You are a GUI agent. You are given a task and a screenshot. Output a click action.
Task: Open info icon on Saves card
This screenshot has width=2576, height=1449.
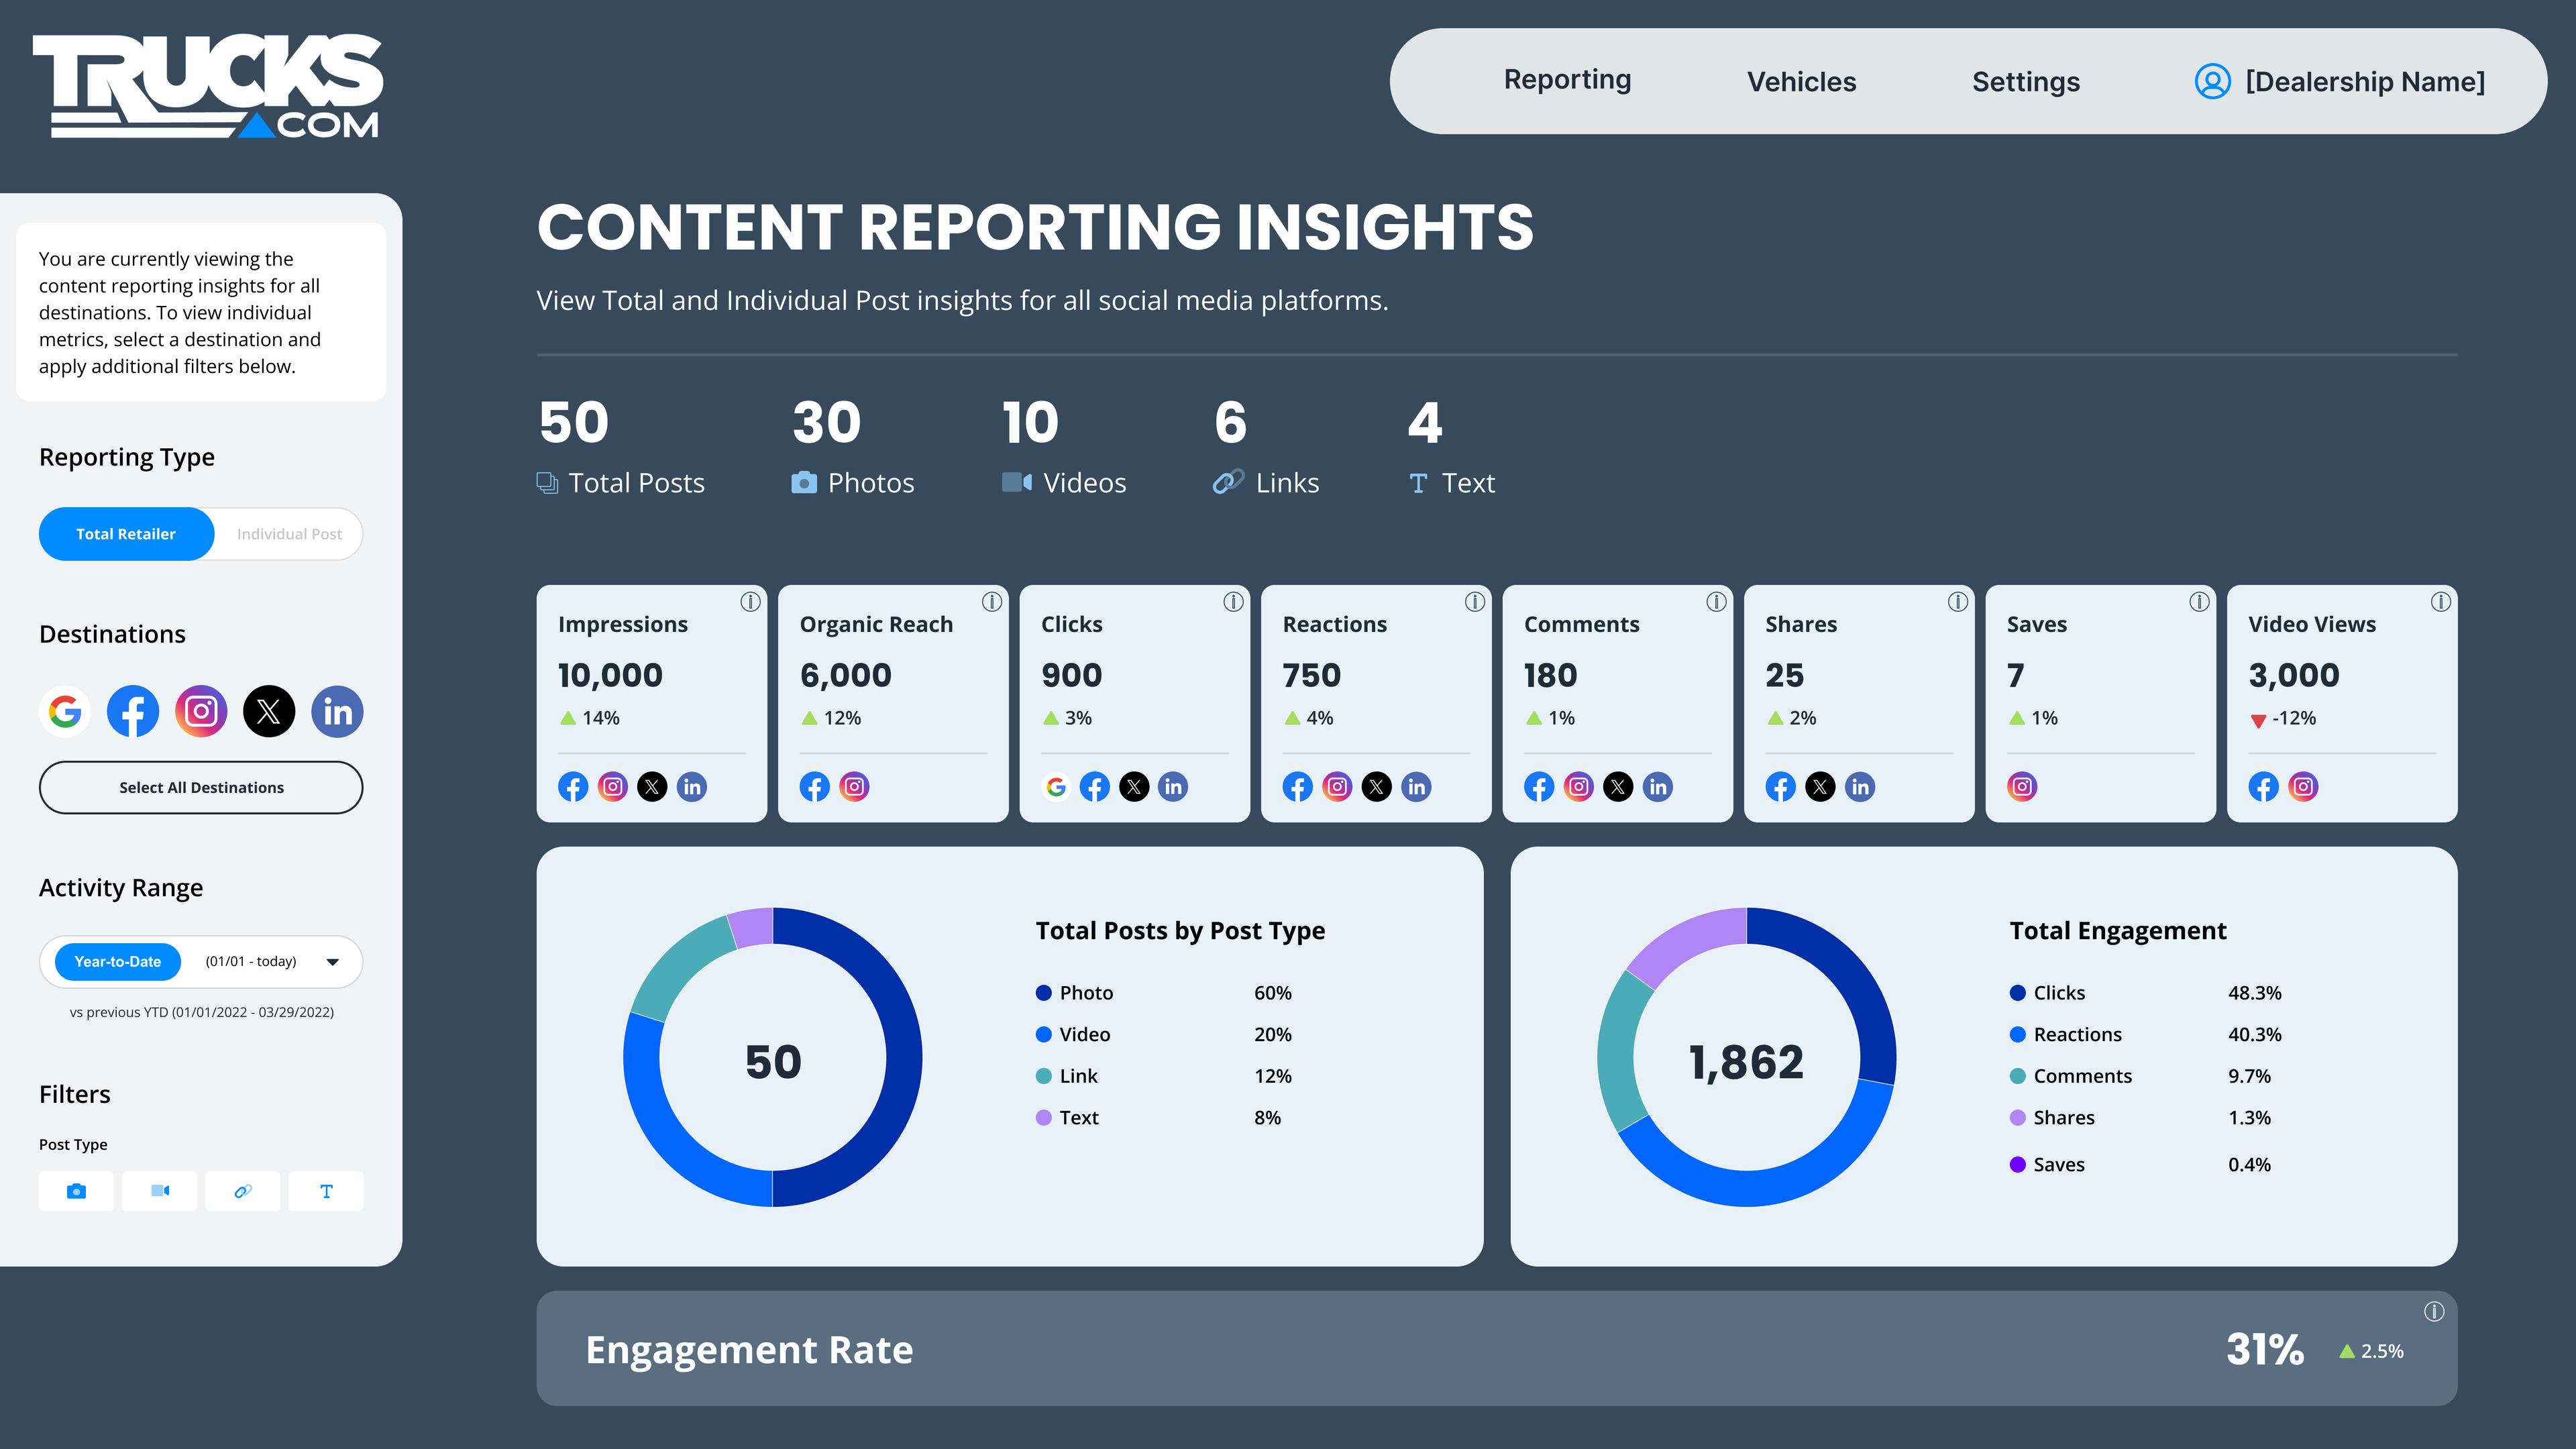click(x=2199, y=601)
